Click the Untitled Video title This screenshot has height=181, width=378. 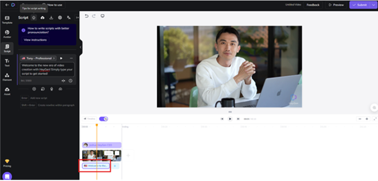[x=293, y=5]
